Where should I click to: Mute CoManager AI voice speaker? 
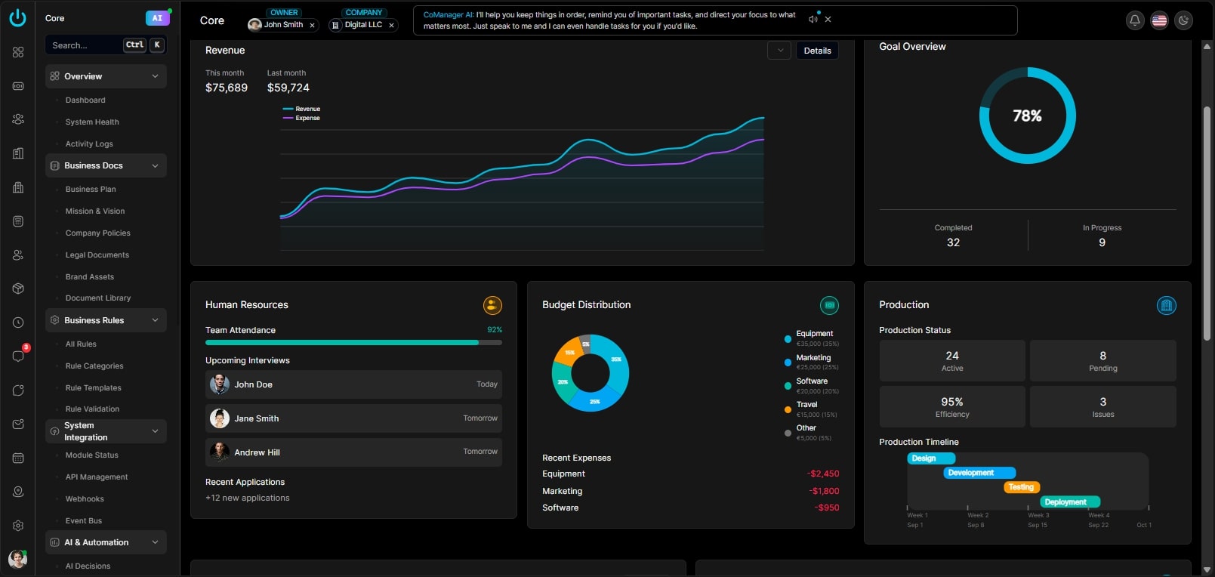tap(813, 20)
